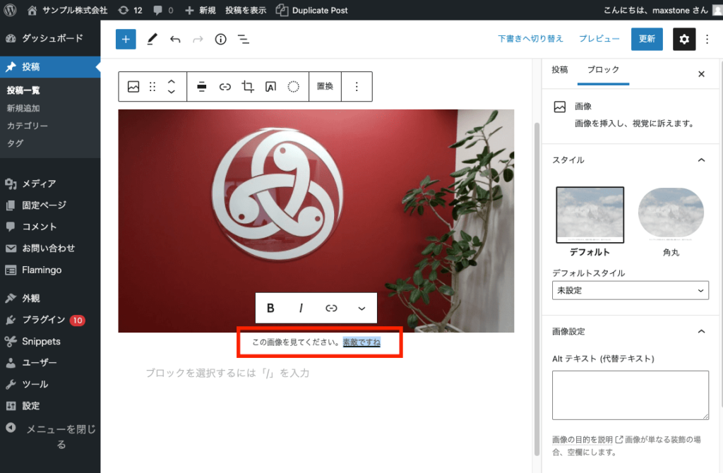Undo the last change
The image size is (723, 473).
175,40
